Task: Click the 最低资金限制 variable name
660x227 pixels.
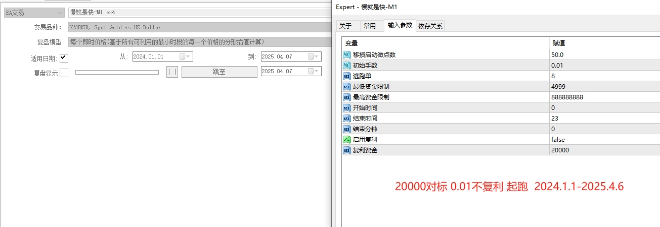Action: 371,86
